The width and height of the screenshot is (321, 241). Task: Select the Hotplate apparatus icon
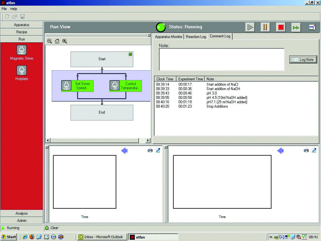pyautogui.click(x=22, y=70)
